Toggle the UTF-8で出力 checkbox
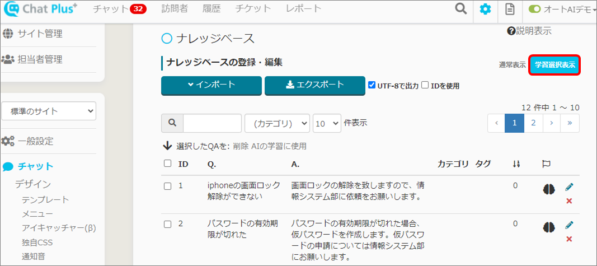The image size is (597, 266). 372,85
